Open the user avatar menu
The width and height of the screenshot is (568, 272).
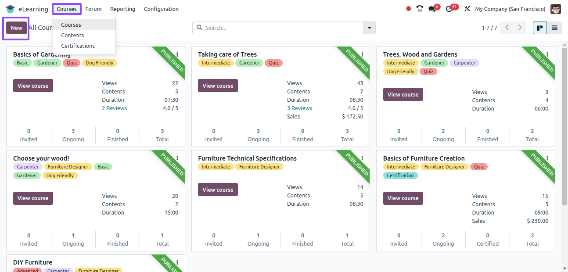556,9
